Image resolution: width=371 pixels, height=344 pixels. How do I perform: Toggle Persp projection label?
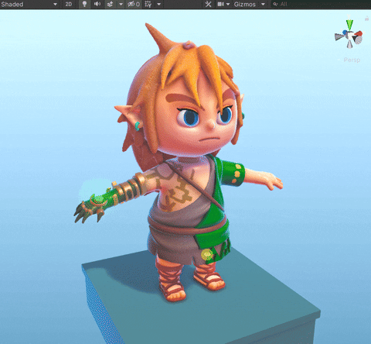352,60
